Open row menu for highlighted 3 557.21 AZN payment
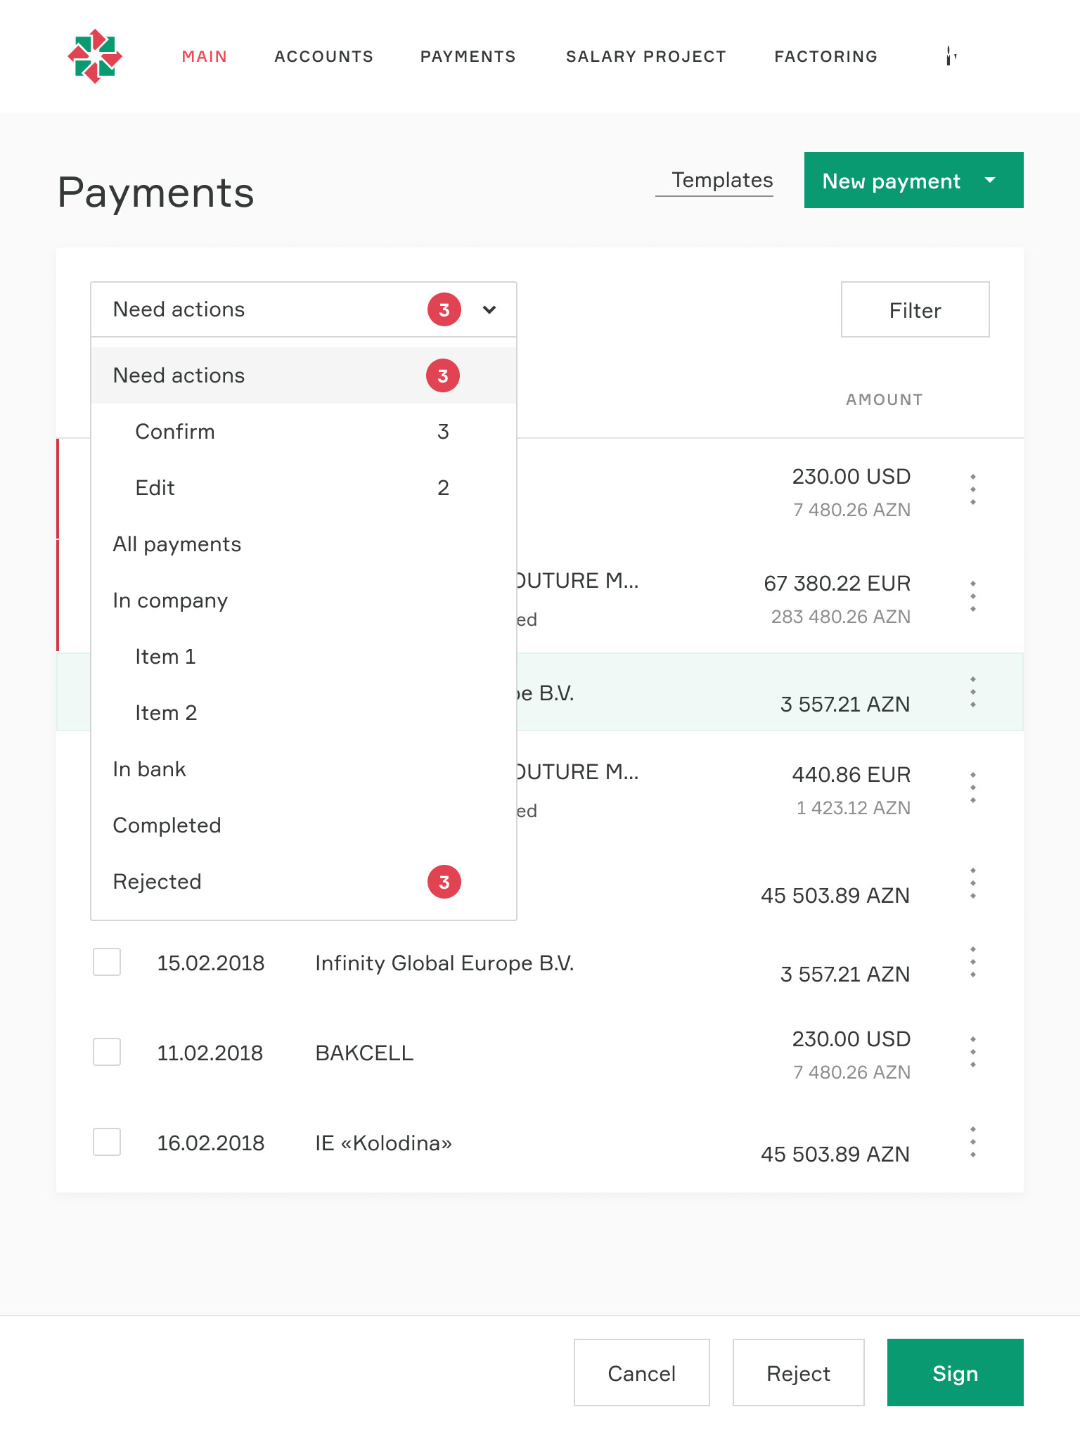Viewport: 1080px width, 1440px height. [973, 693]
